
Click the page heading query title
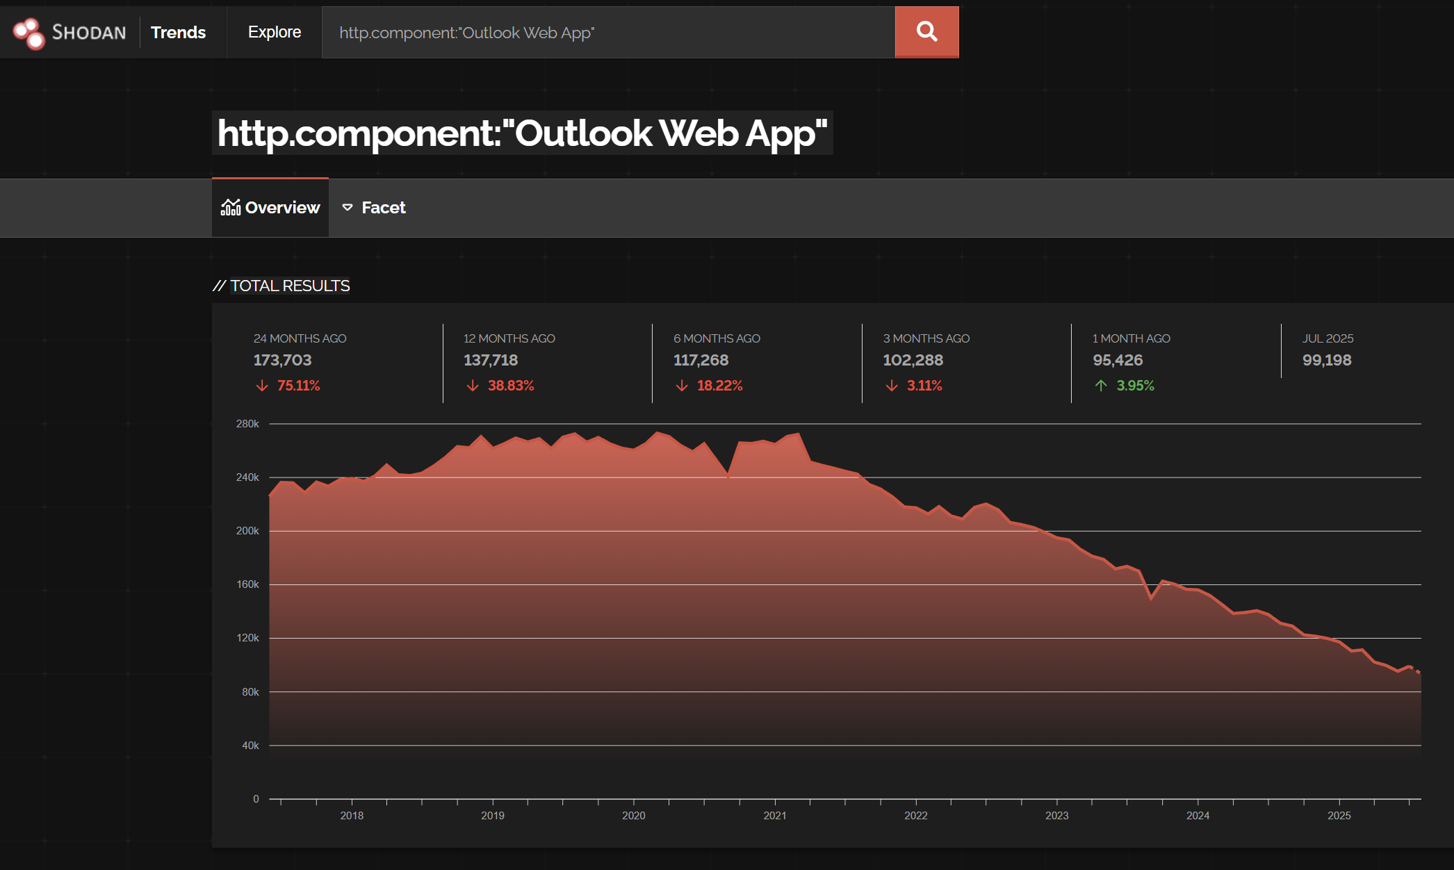coord(522,133)
